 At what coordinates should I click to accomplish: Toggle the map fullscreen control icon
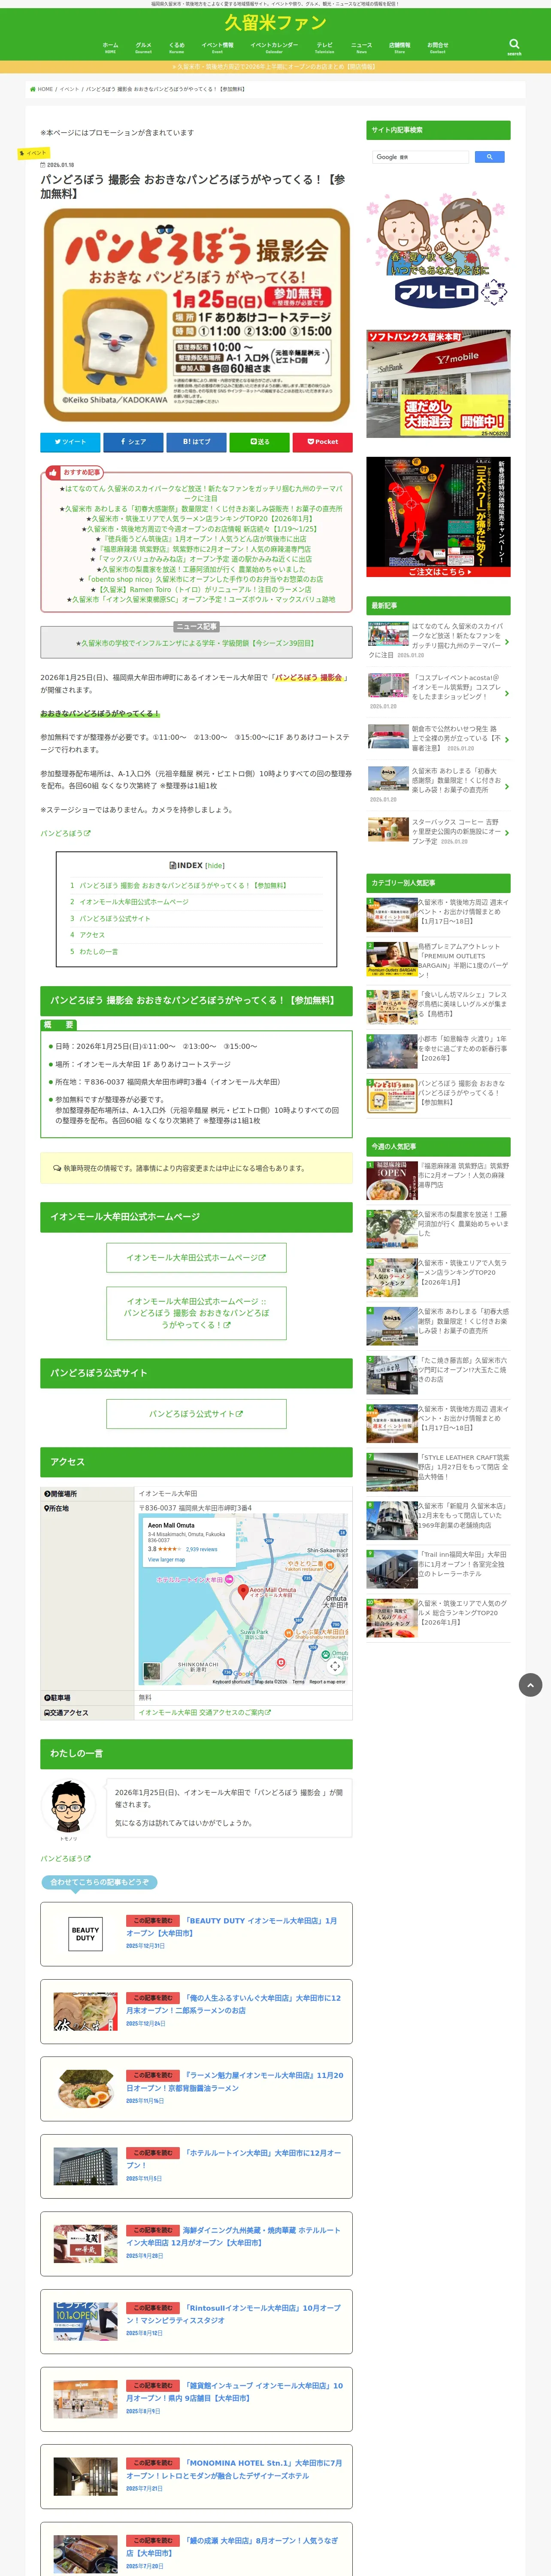tap(335, 1666)
